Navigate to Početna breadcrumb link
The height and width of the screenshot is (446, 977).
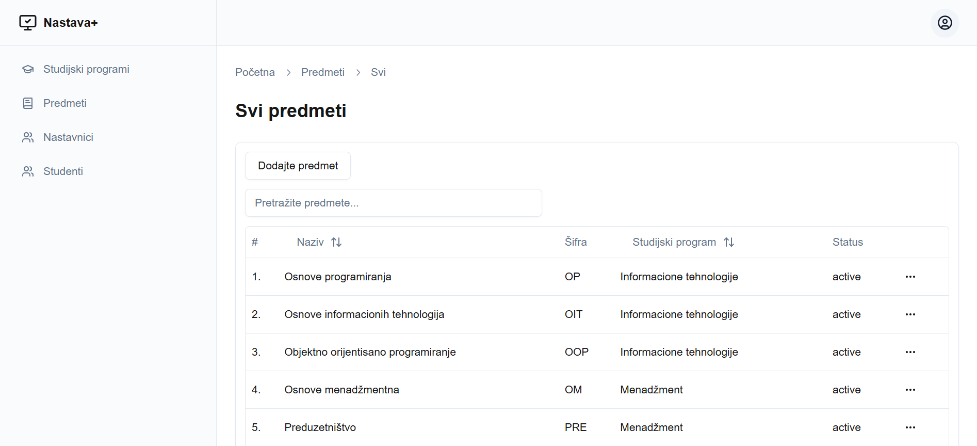point(255,72)
